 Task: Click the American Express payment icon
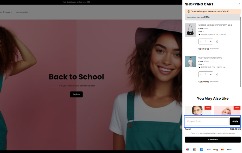(x=202, y=150)
